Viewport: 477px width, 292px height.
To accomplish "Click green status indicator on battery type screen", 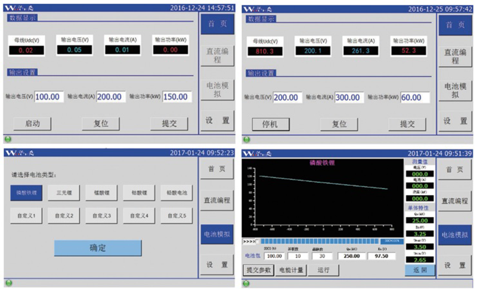I will click(x=9, y=283).
